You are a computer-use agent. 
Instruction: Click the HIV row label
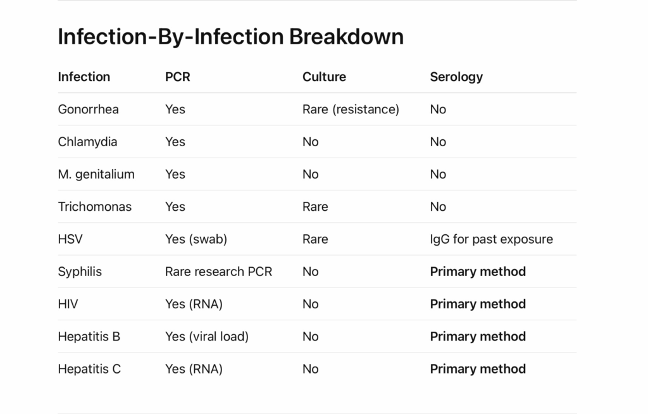pyautogui.click(x=68, y=304)
